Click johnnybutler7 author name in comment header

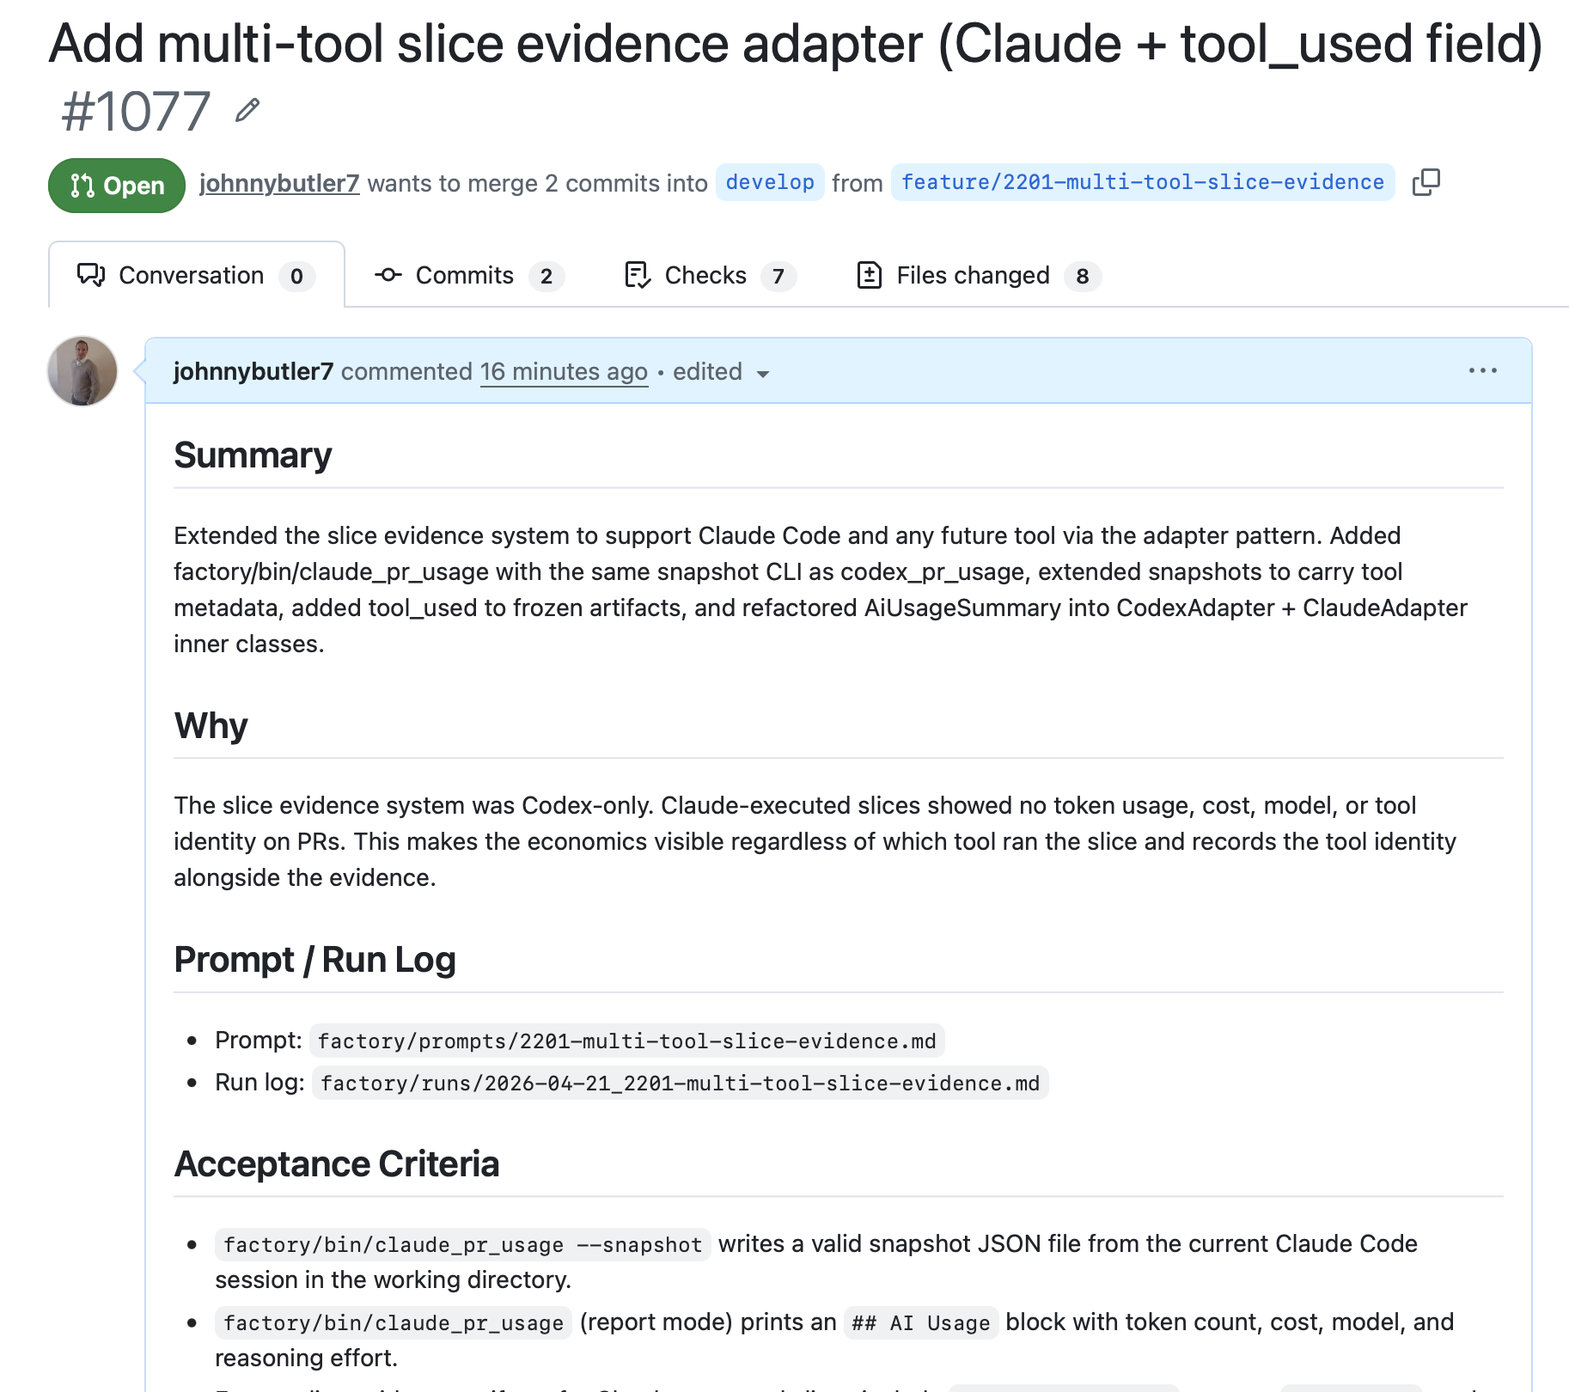coord(253,372)
